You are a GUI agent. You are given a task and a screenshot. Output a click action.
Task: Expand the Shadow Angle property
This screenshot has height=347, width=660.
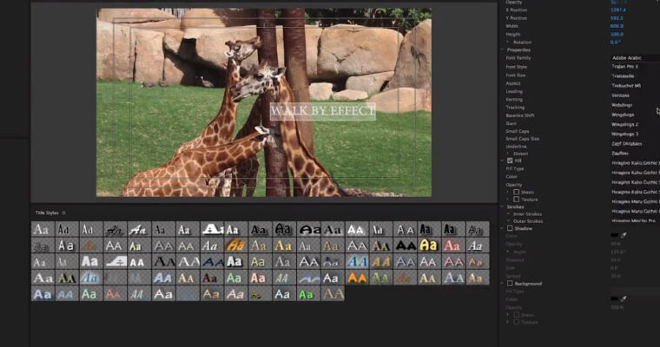coord(508,252)
